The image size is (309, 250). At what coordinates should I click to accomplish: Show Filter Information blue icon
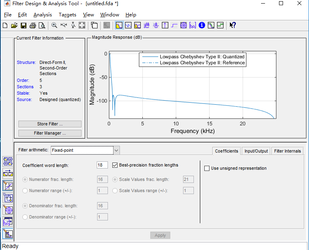click(x=202, y=25)
